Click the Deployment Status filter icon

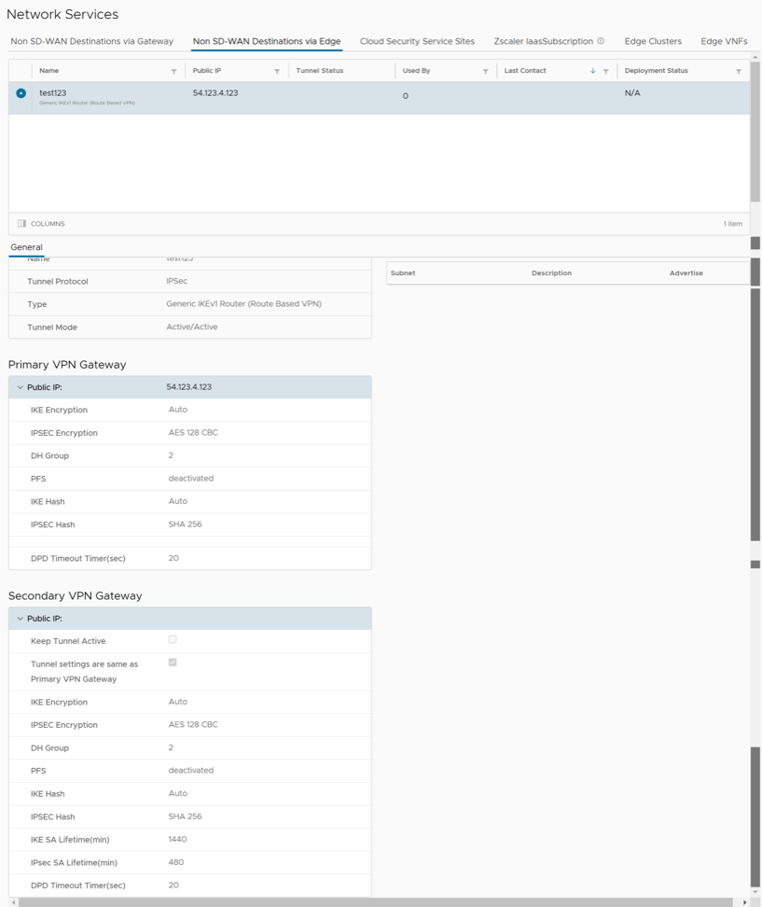739,70
